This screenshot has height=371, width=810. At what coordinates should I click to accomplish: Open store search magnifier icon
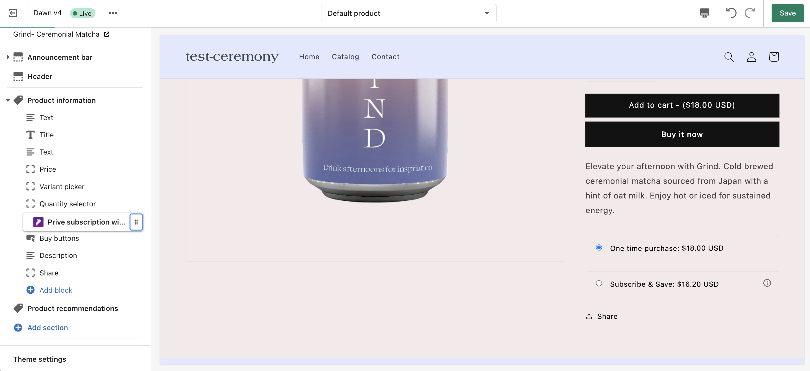(729, 57)
